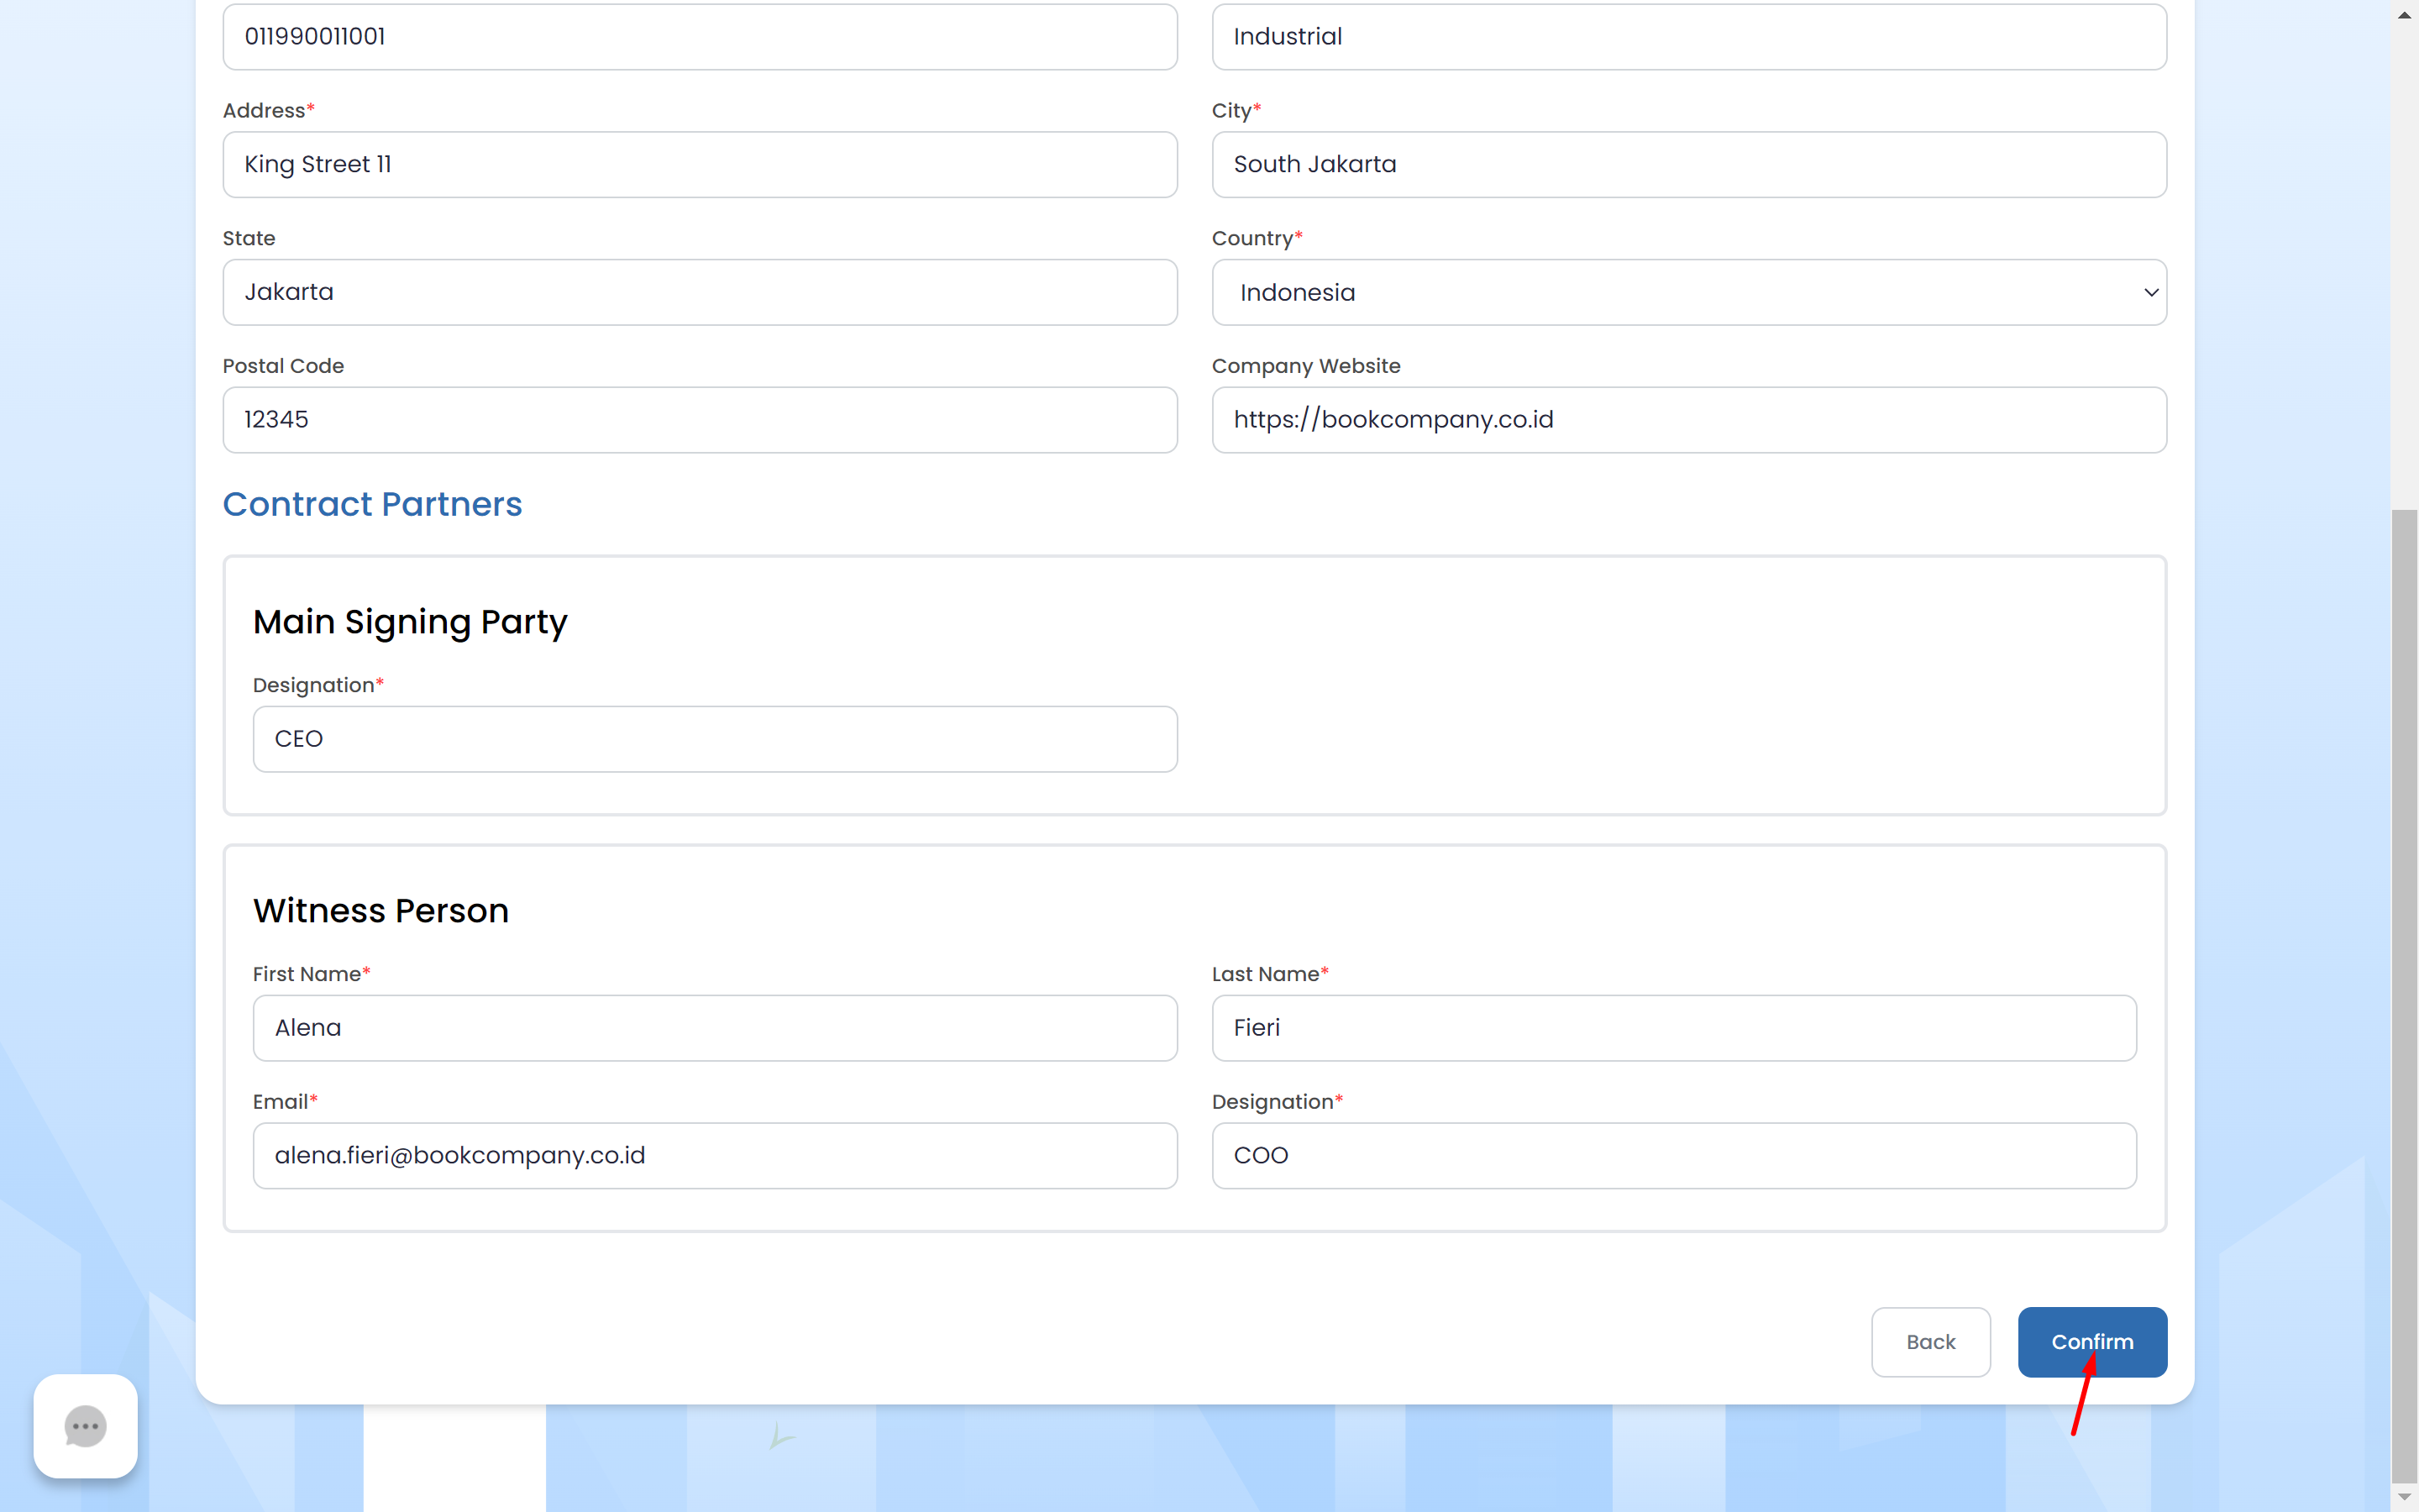Click the Company Website field
The width and height of the screenshot is (2419, 1512).
click(x=1689, y=420)
